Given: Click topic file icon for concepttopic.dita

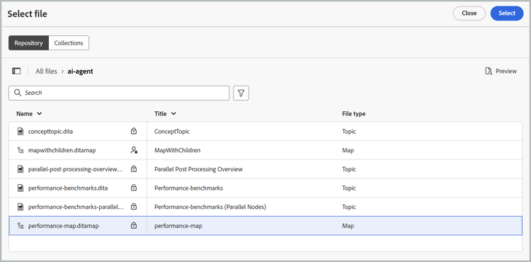Looking at the screenshot, I should 21,131.
